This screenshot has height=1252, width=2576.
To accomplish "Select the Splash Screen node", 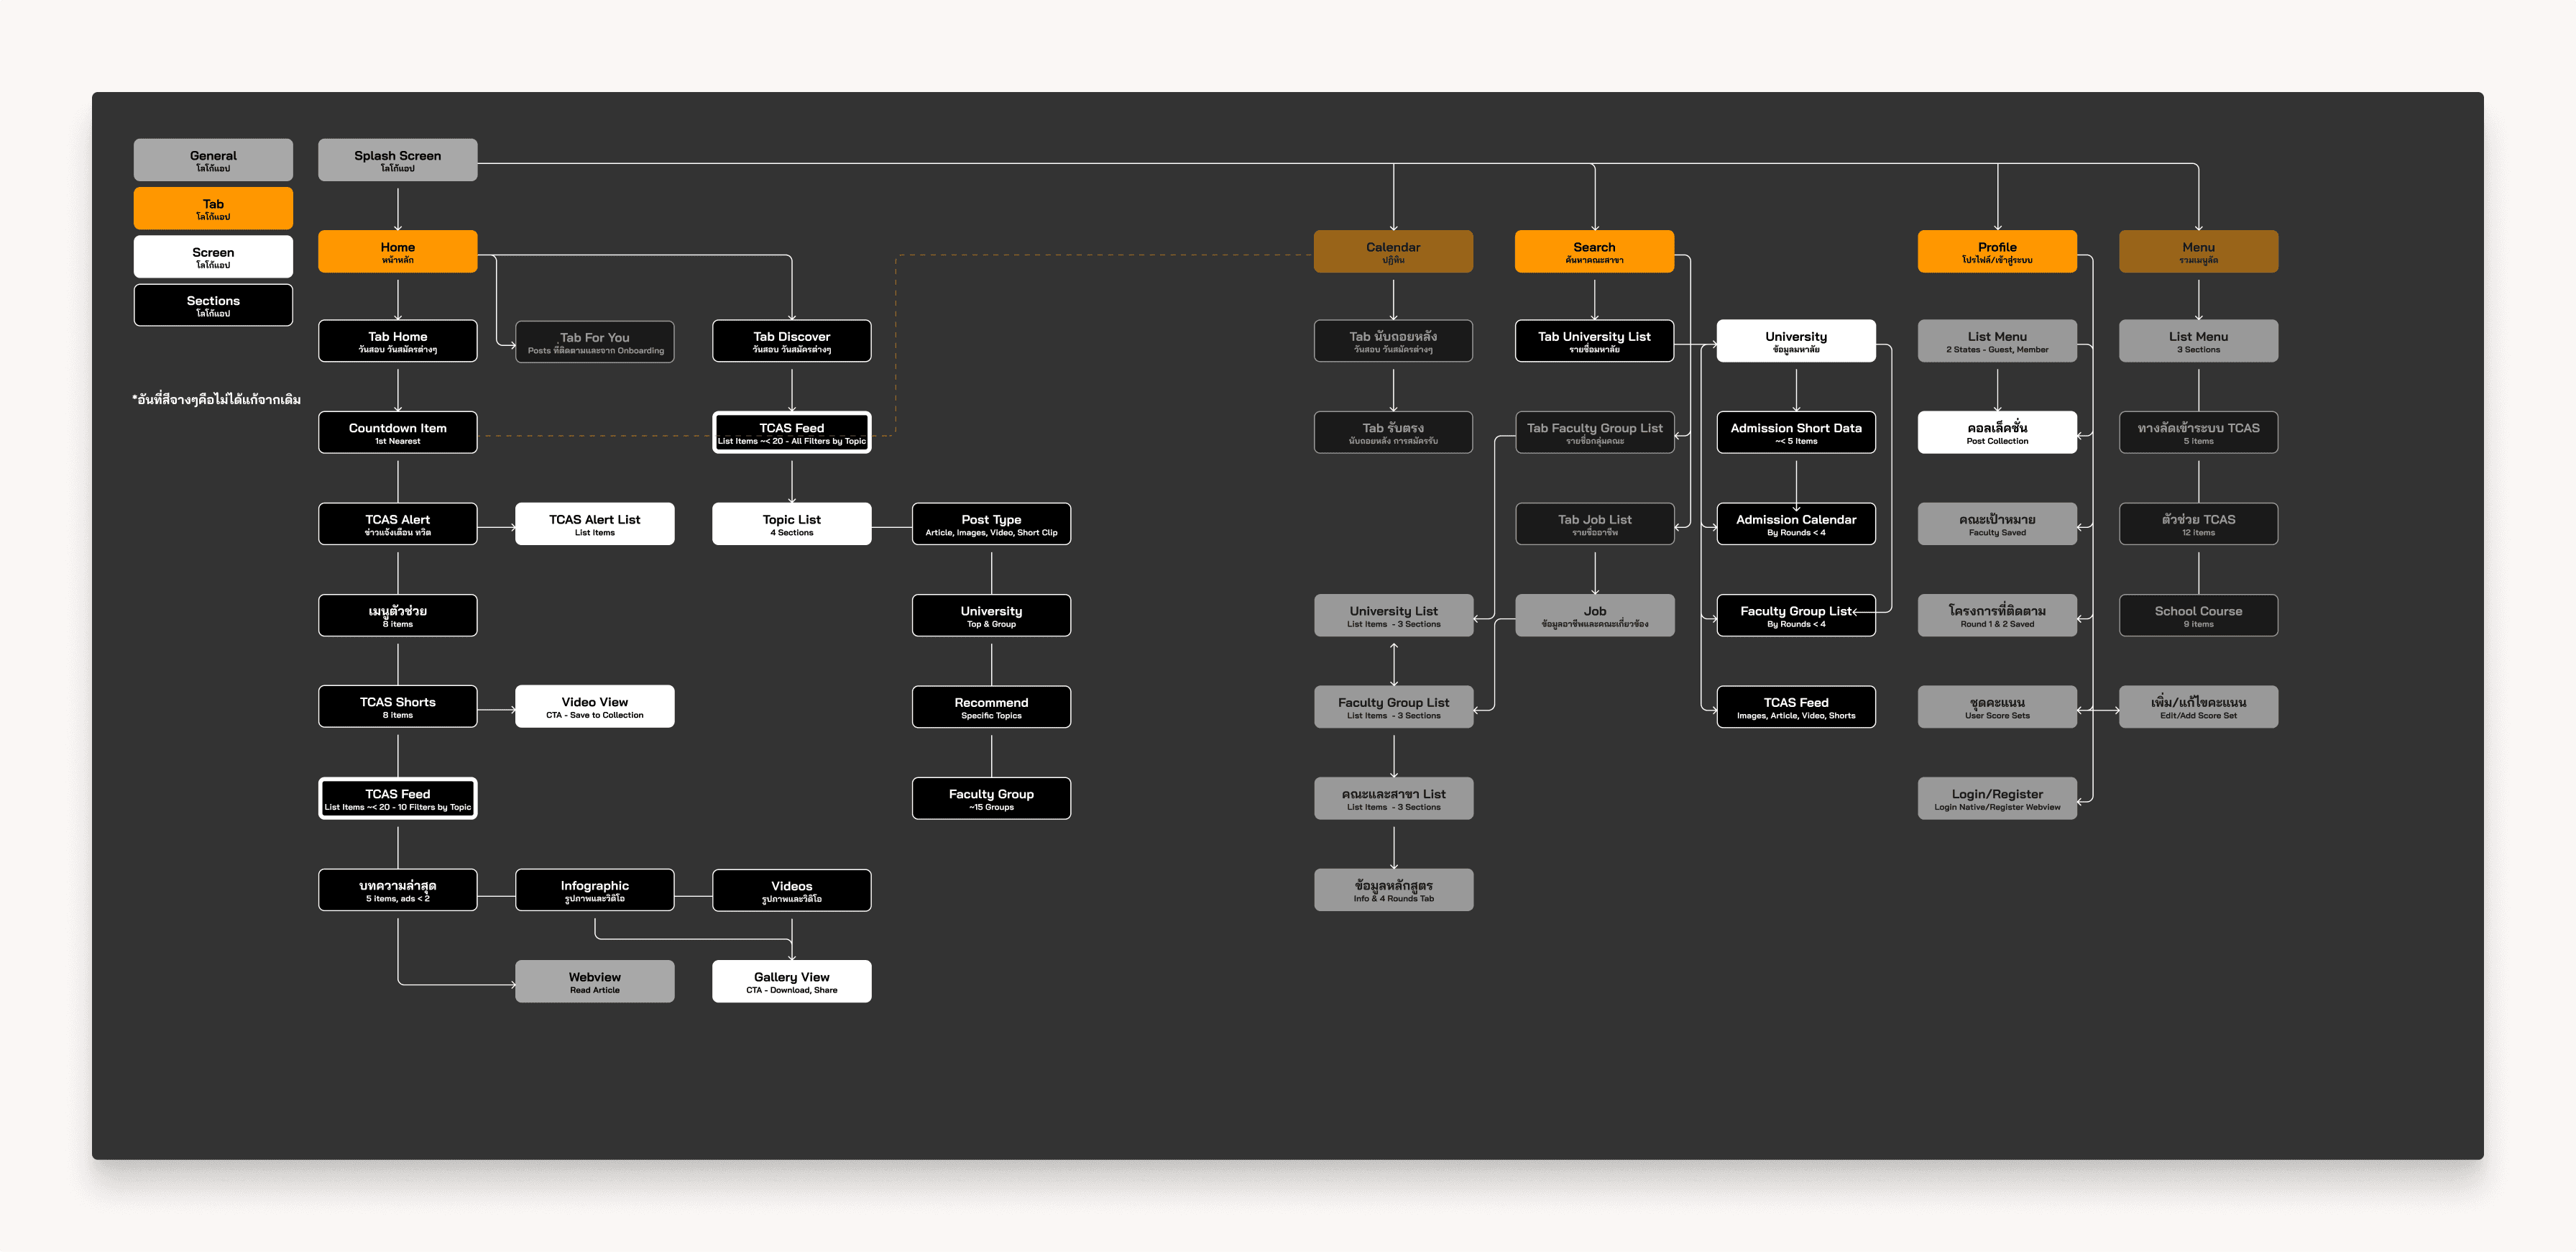I will (397, 160).
